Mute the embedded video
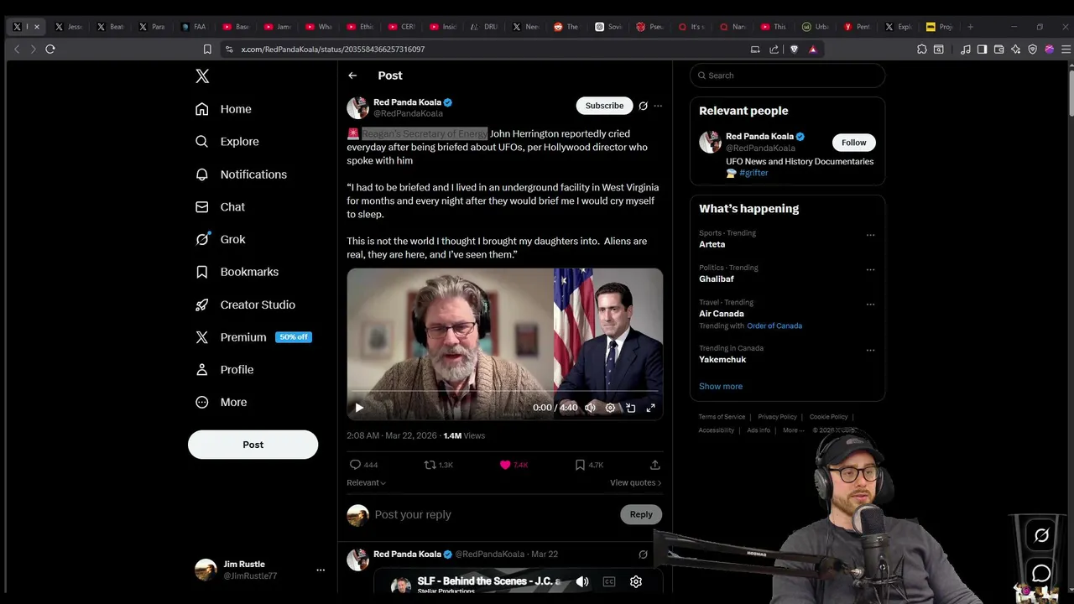The width and height of the screenshot is (1074, 604). tap(590, 408)
